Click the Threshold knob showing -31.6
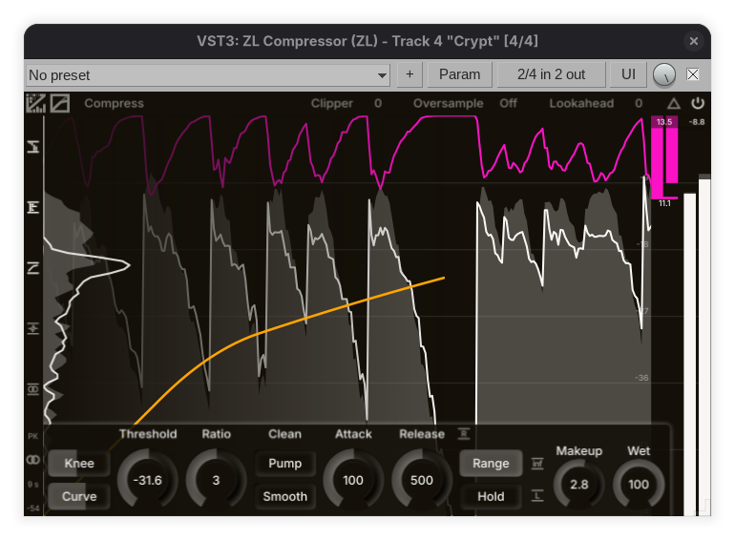735x540 pixels. (x=148, y=480)
